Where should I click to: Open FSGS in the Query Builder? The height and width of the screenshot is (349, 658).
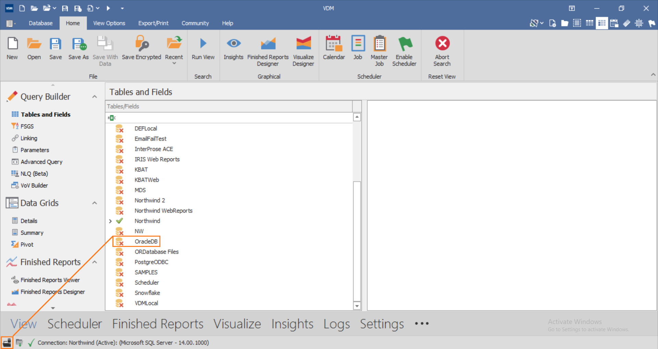pyautogui.click(x=27, y=126)
